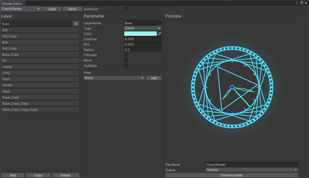Enable the AutoSave checkbox

coord(126,9)
